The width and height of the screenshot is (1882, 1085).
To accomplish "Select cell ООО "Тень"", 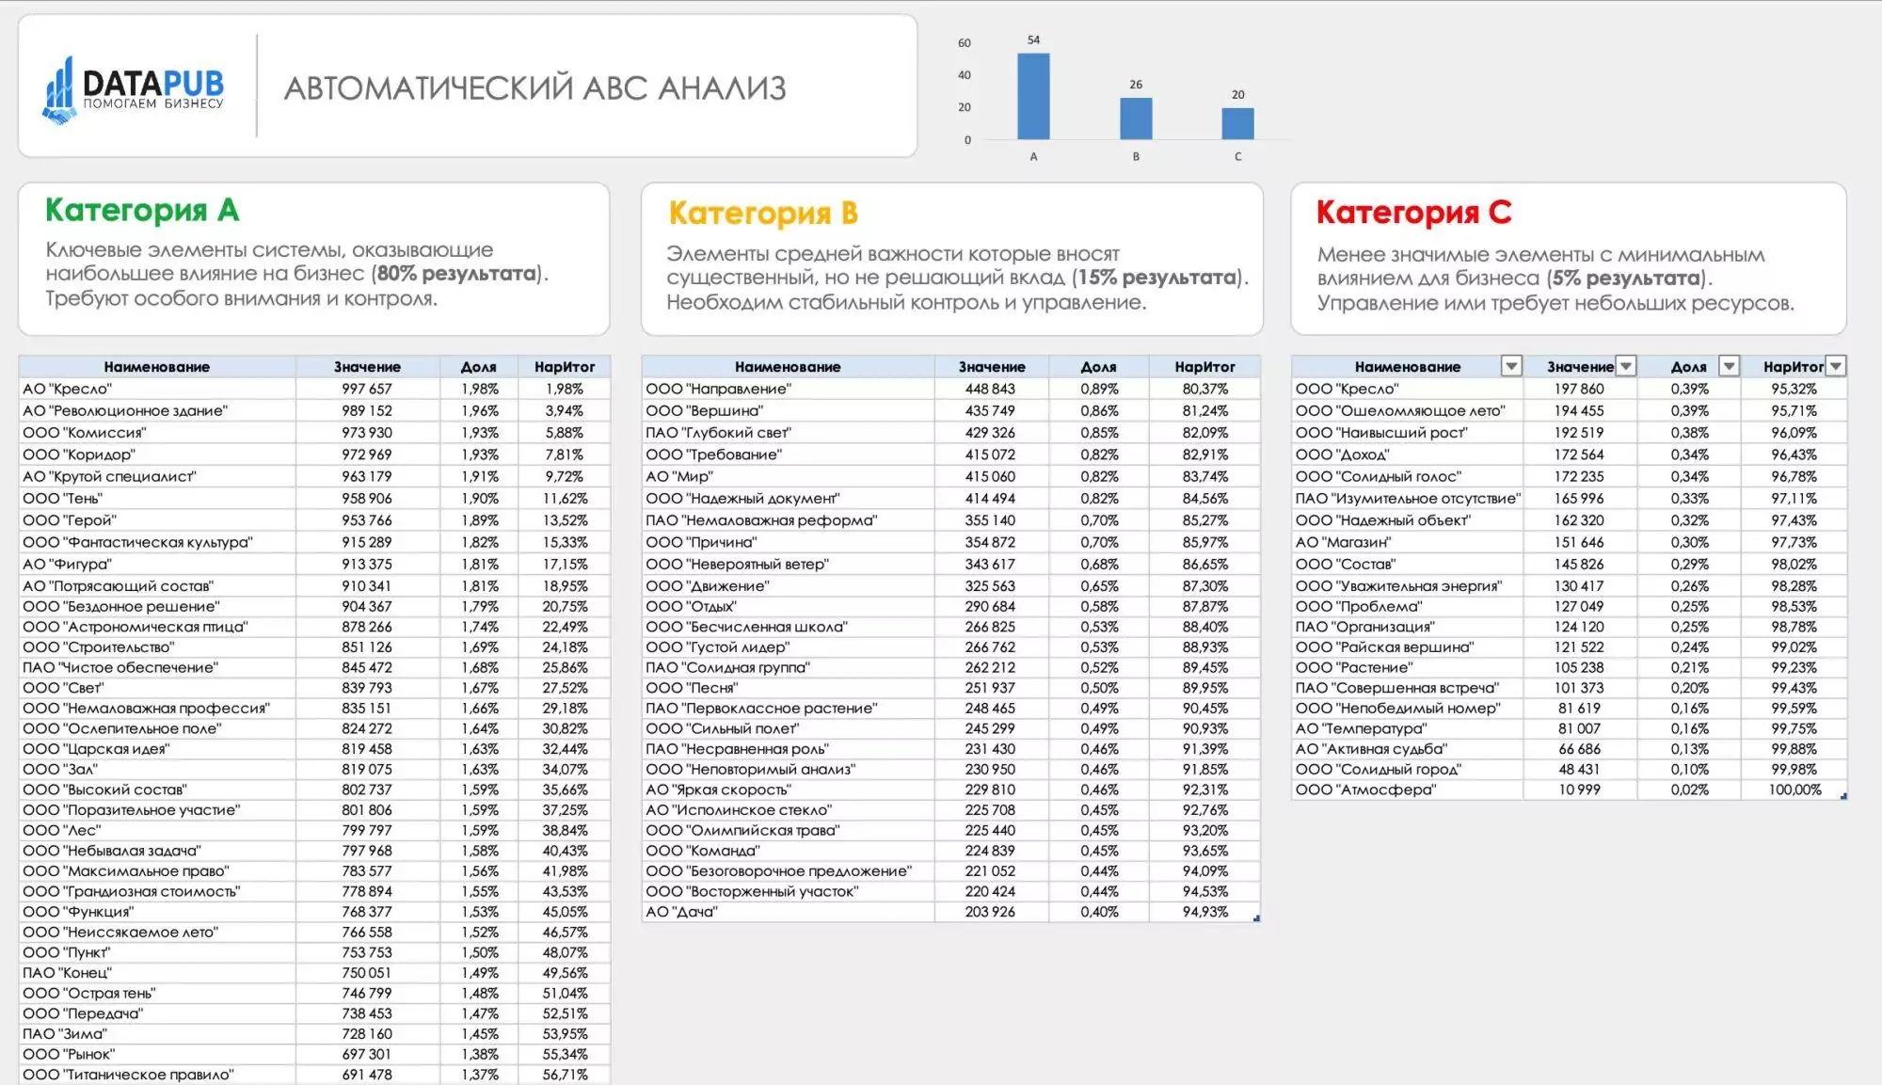I will pyautogui.click(x=157, y=498).
